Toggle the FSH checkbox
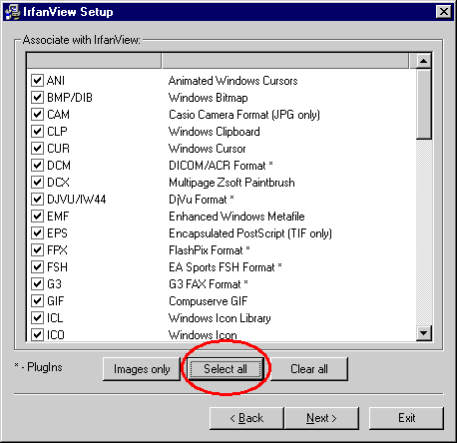This screenshot has height=443, width=457. click(x=37, y=267)
